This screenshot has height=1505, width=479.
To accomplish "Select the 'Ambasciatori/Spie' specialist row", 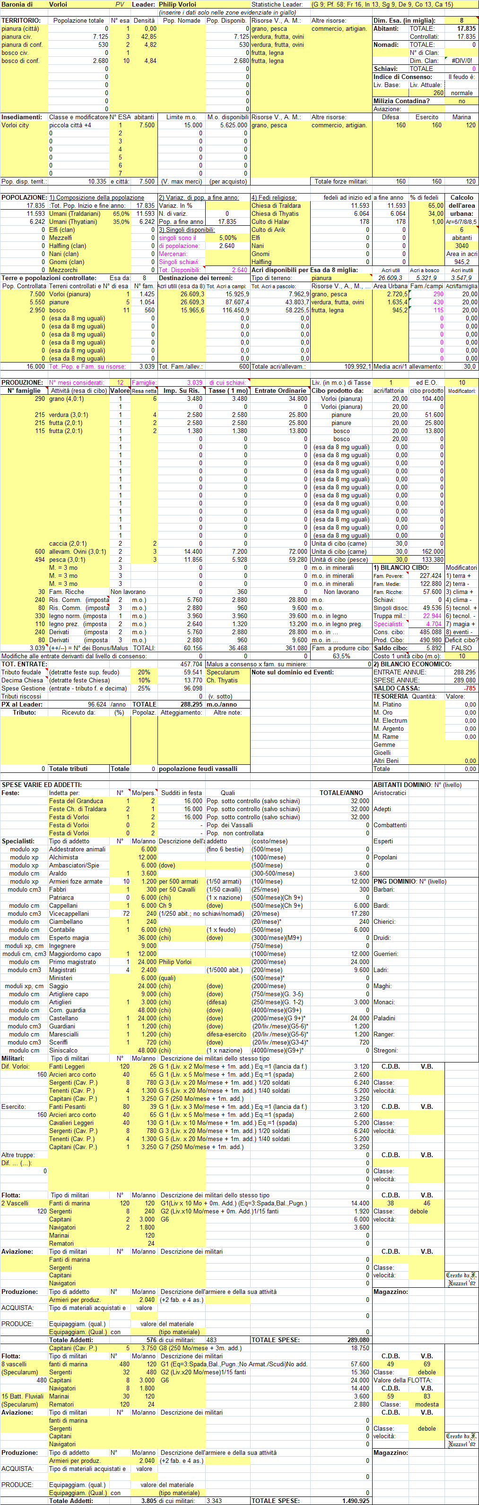I will (74, 866).
